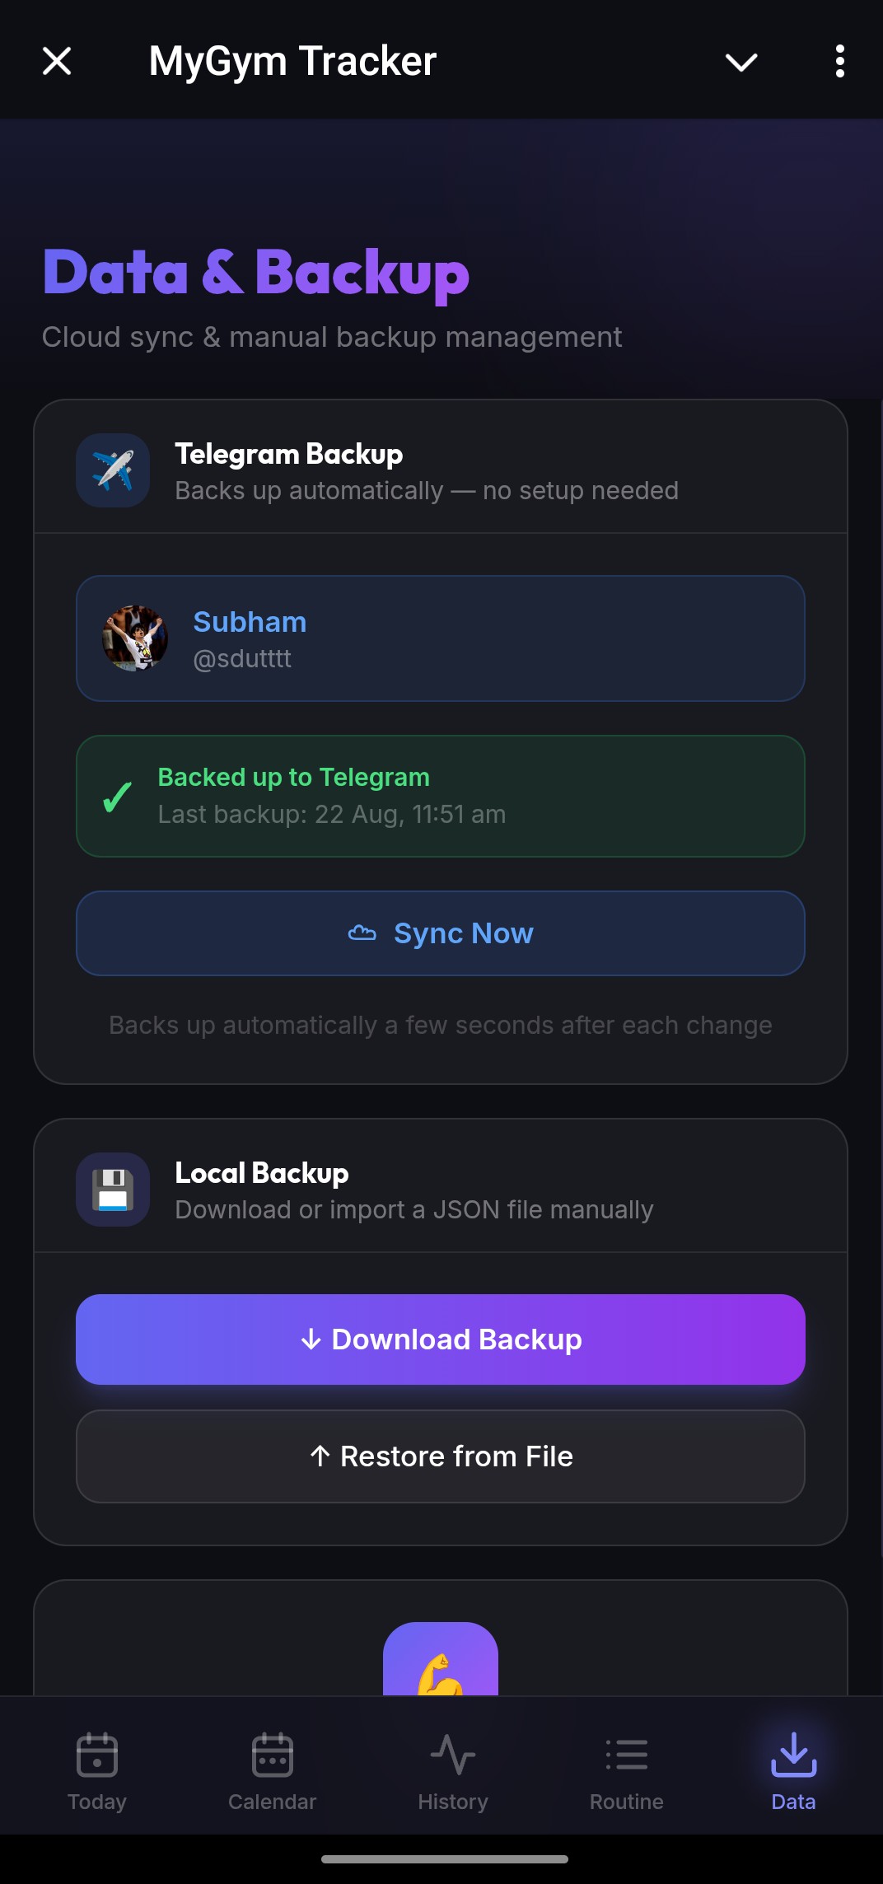The height and width of the screenshot is (1884, 883).
Task: Open the three-dot overflow menu
Action: (x=839, y=61)
